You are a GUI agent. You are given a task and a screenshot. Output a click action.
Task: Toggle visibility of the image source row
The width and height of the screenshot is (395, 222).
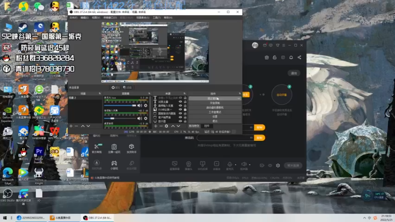click(x=180, y=110)
